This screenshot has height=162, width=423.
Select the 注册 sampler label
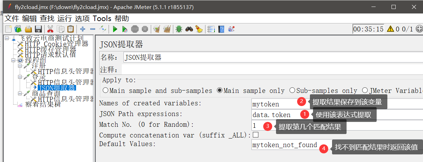[38, 66]
